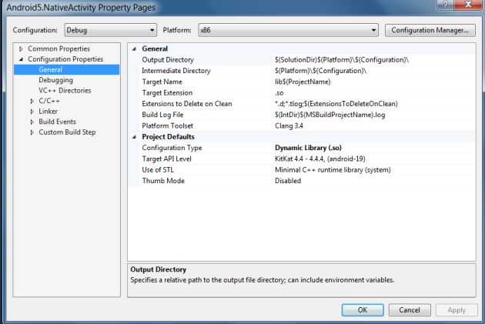Click the Clang 3.4 toolset value
The width and height of the screenshot is (485, 324).
(374, 125)
